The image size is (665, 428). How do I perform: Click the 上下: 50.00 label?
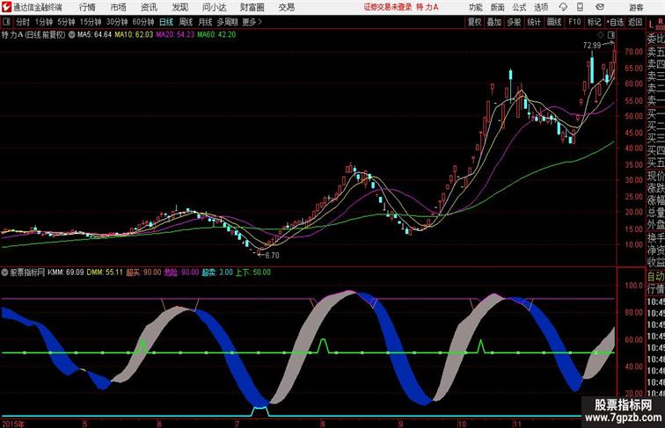pyautogui.click(x=253, y=272)
